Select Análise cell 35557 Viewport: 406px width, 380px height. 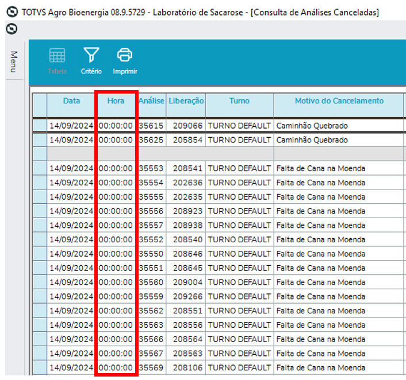151,226
